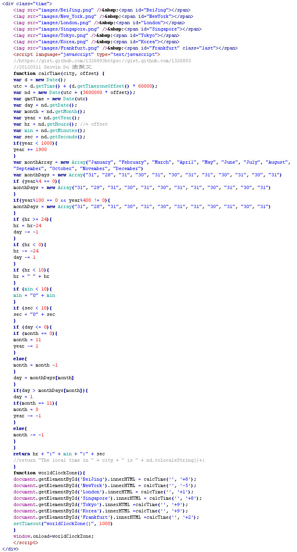The image size is (297, 552).
Task: Click the getElementById('Tokyo') line
Action: 101,504
